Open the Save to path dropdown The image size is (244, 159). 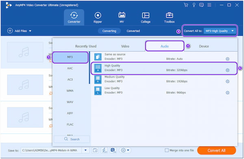(x=85, y=150)
